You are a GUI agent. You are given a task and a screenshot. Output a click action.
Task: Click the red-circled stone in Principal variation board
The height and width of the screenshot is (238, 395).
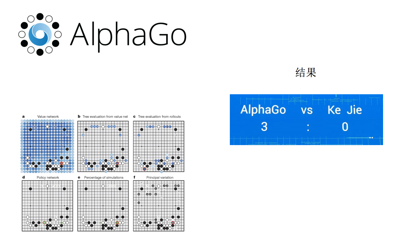tap(173, 223)
